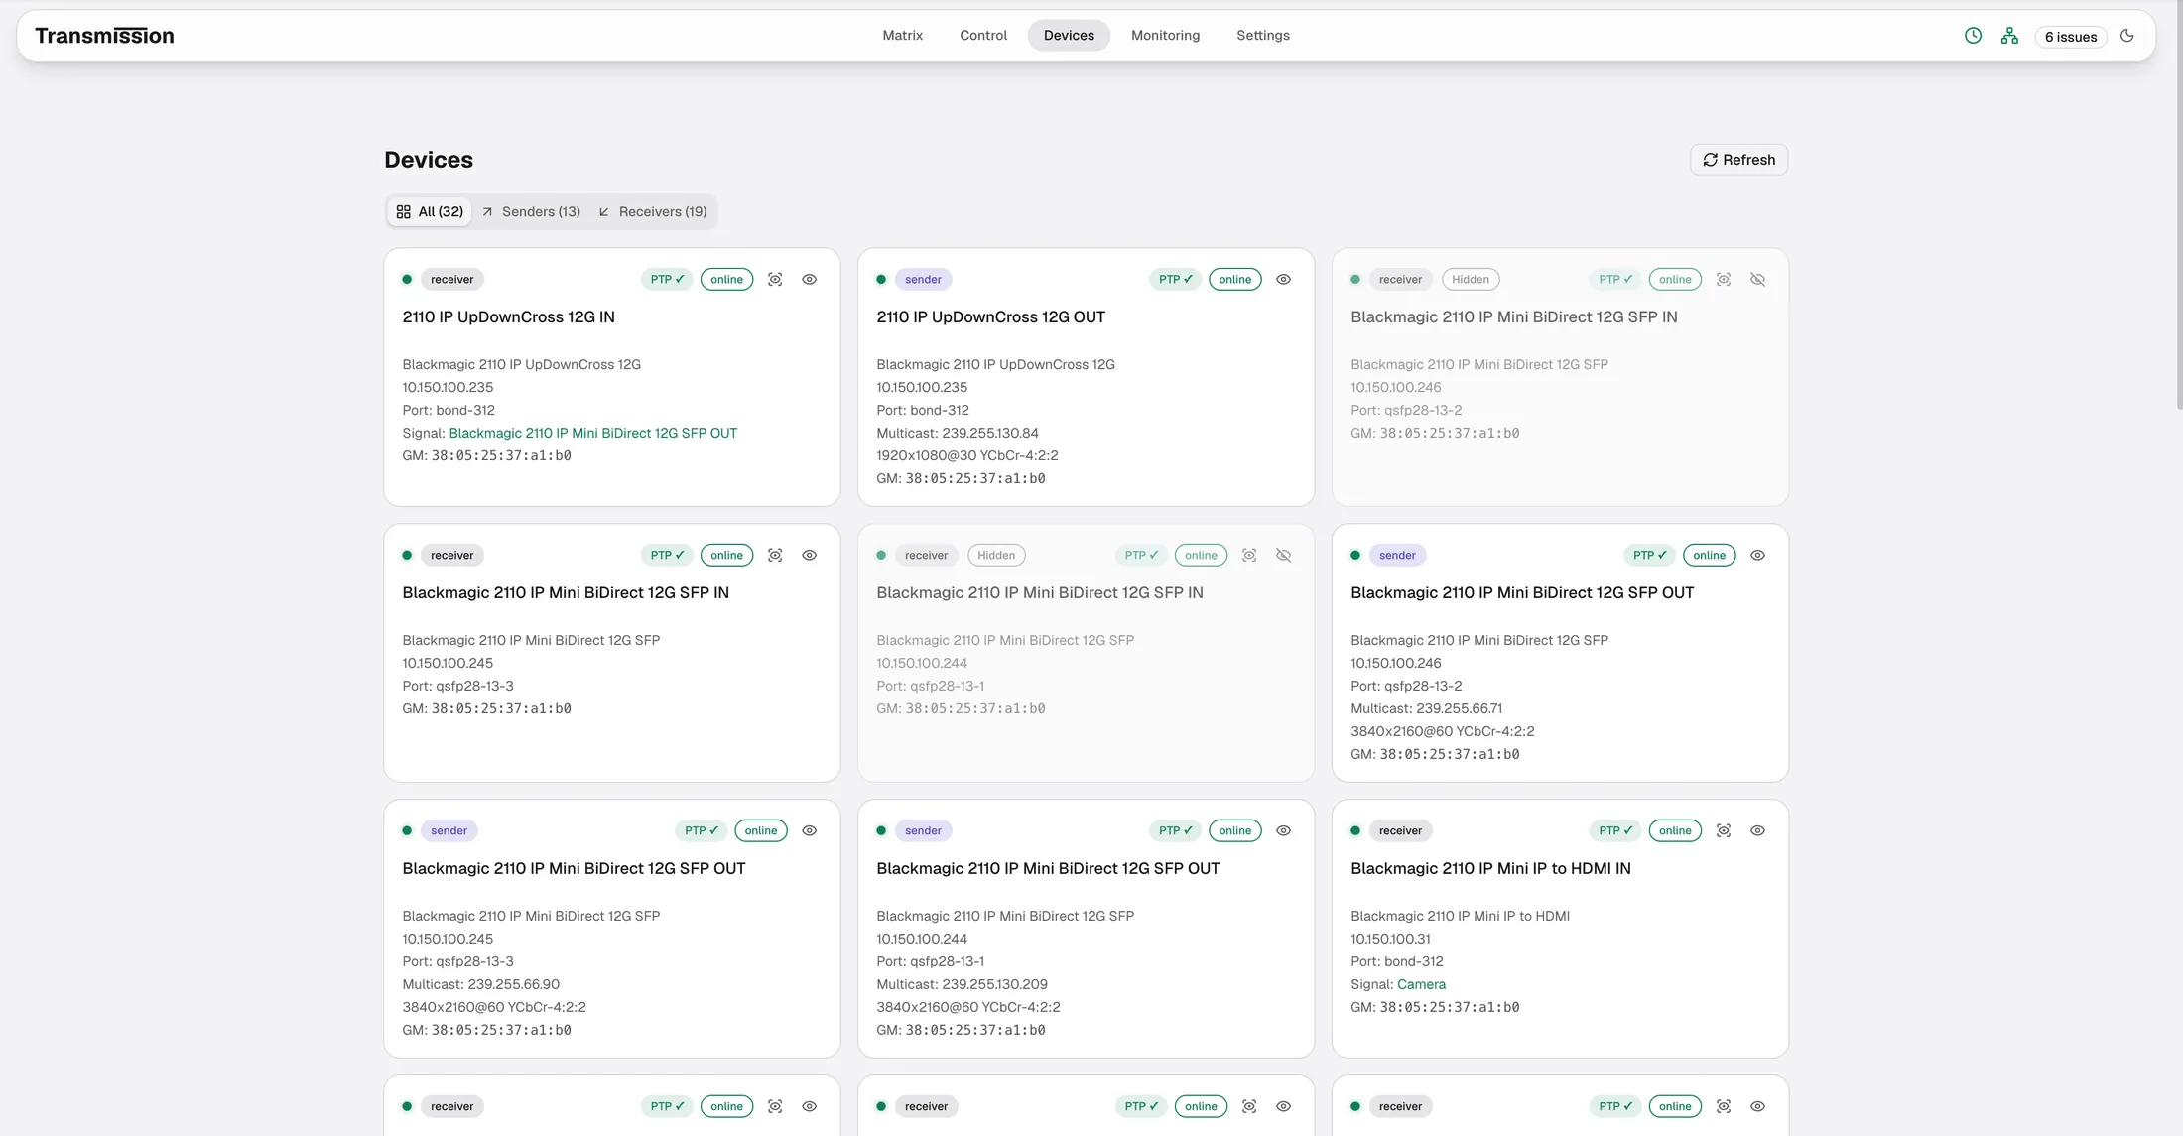Click PTP badge on sender card 10.150.100.245

(701, 831)
